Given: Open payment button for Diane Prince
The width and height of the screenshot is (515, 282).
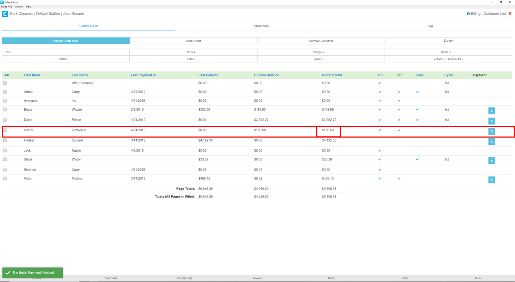Looking at the screenshot, I should [492, 121].
